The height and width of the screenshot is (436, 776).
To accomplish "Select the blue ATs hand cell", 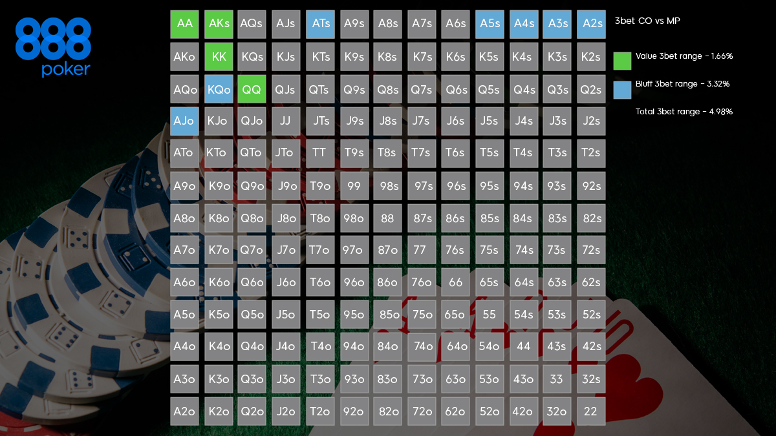I will click(320, 23).
